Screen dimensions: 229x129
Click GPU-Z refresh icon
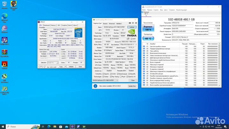[133, 23]
